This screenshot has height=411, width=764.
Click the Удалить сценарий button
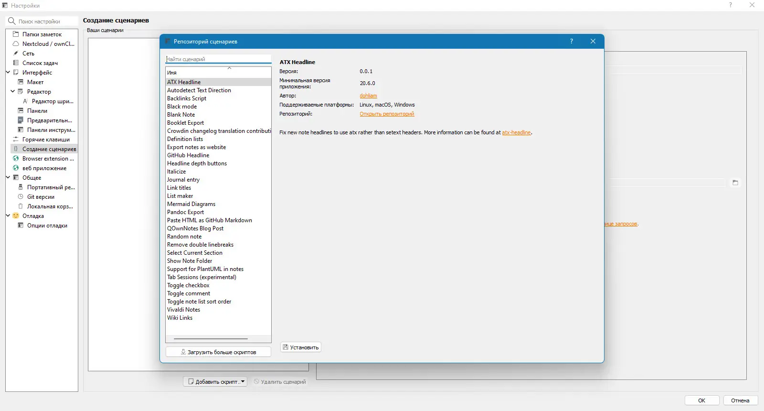coord(280,382)
